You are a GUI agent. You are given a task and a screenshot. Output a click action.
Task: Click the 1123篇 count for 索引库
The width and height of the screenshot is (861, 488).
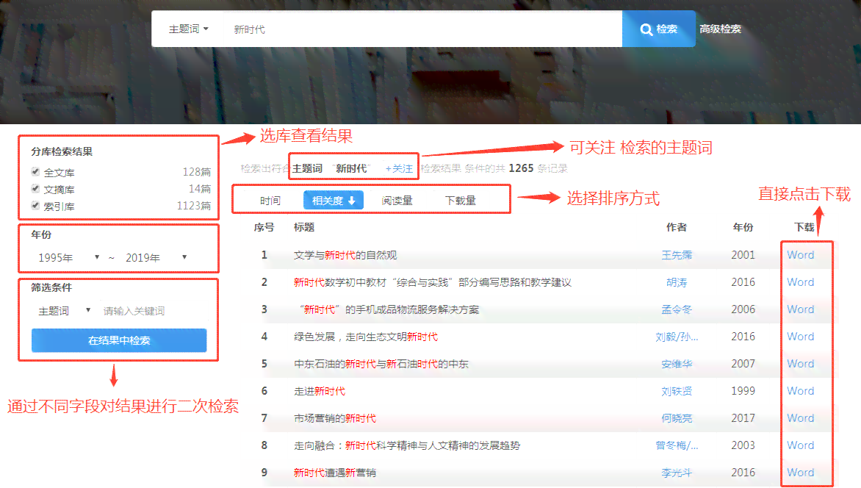point(194,206)
